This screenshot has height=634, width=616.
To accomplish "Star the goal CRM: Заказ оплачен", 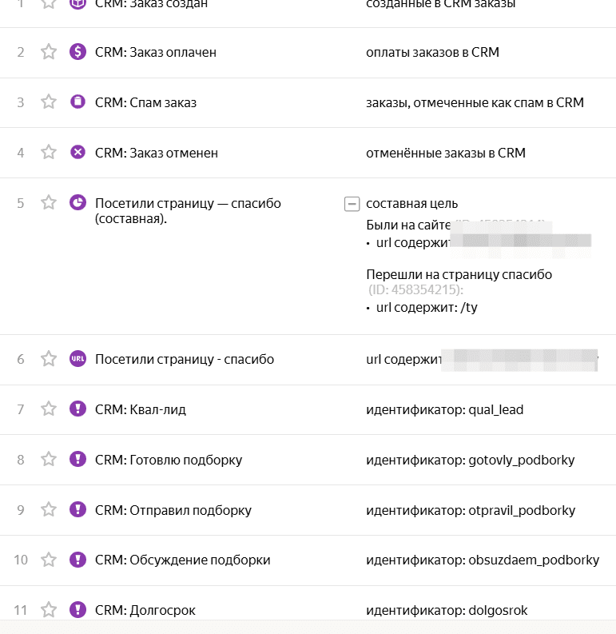I will point(49,52).
